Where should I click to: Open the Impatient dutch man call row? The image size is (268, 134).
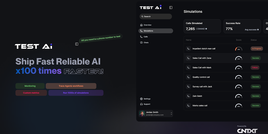[x=226, y=48]
